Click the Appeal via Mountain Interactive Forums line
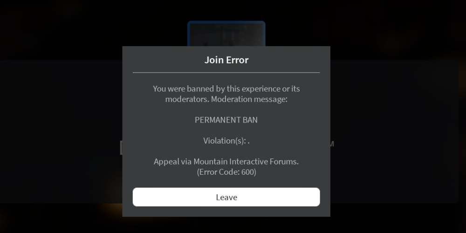 click(x=226, y=162)
